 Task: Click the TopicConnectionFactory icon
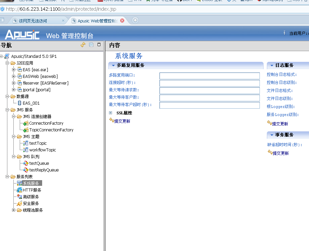[x=26, y=130]
